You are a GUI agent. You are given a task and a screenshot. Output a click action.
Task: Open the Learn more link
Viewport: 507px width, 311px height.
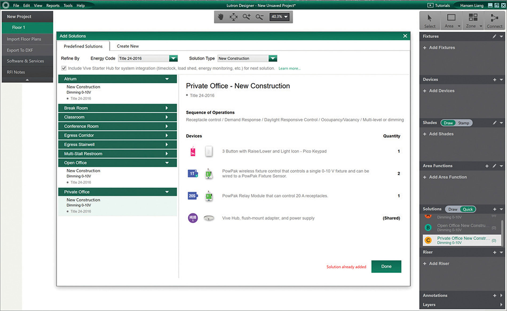tap(290, 68)
